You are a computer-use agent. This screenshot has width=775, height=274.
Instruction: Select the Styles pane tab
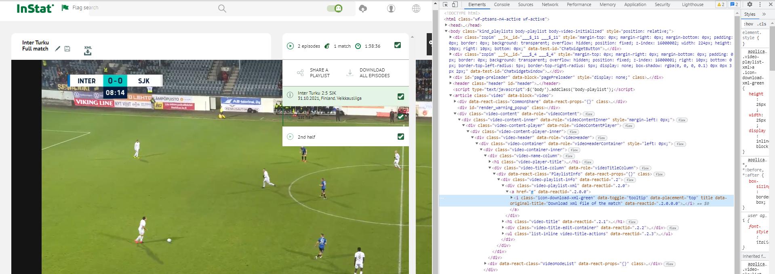tap(750, 14)
